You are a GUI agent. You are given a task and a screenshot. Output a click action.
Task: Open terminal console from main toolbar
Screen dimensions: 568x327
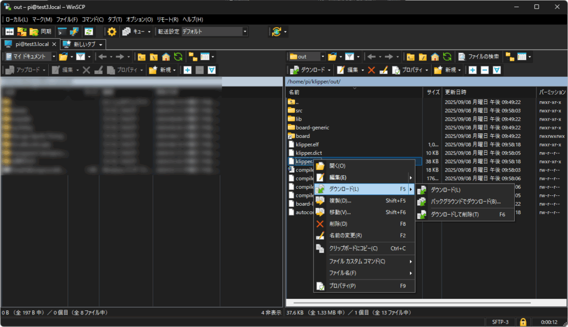tap(62, 32)
